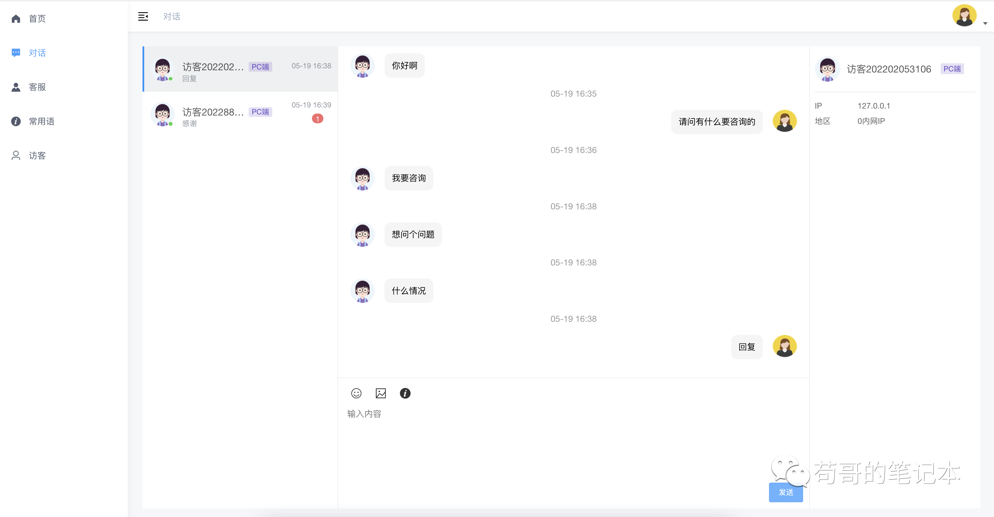Image resolution: width=994 pixels, height=517 pixels.
Task: Click IP value 127.0.0.1
Action: point(874,106)
